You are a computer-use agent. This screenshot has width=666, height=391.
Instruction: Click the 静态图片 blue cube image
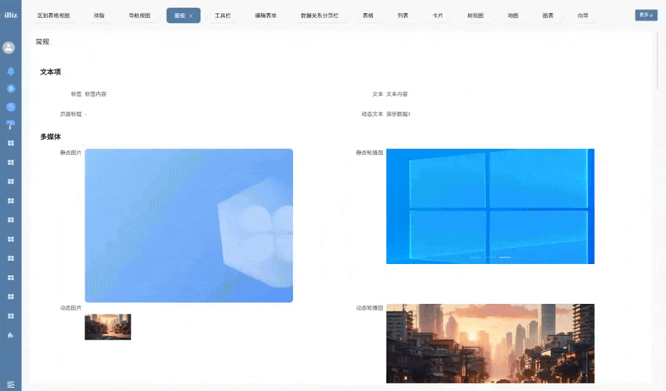click(x=188, y=225)
